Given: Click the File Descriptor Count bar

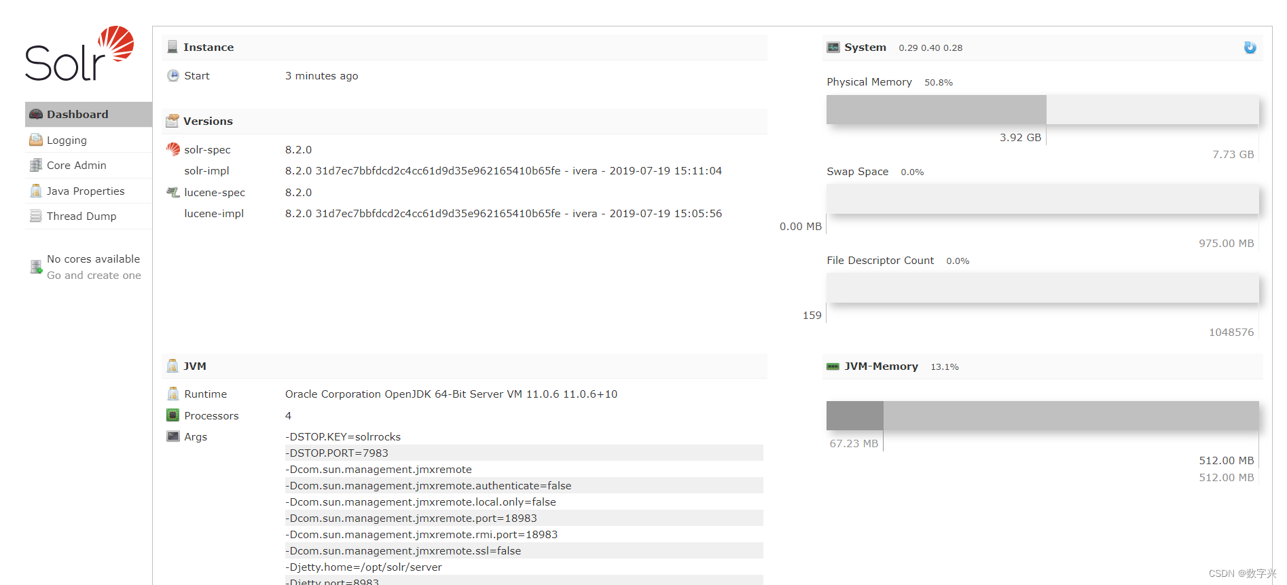Looking at the screenshot, I should tap(1043, 288).
